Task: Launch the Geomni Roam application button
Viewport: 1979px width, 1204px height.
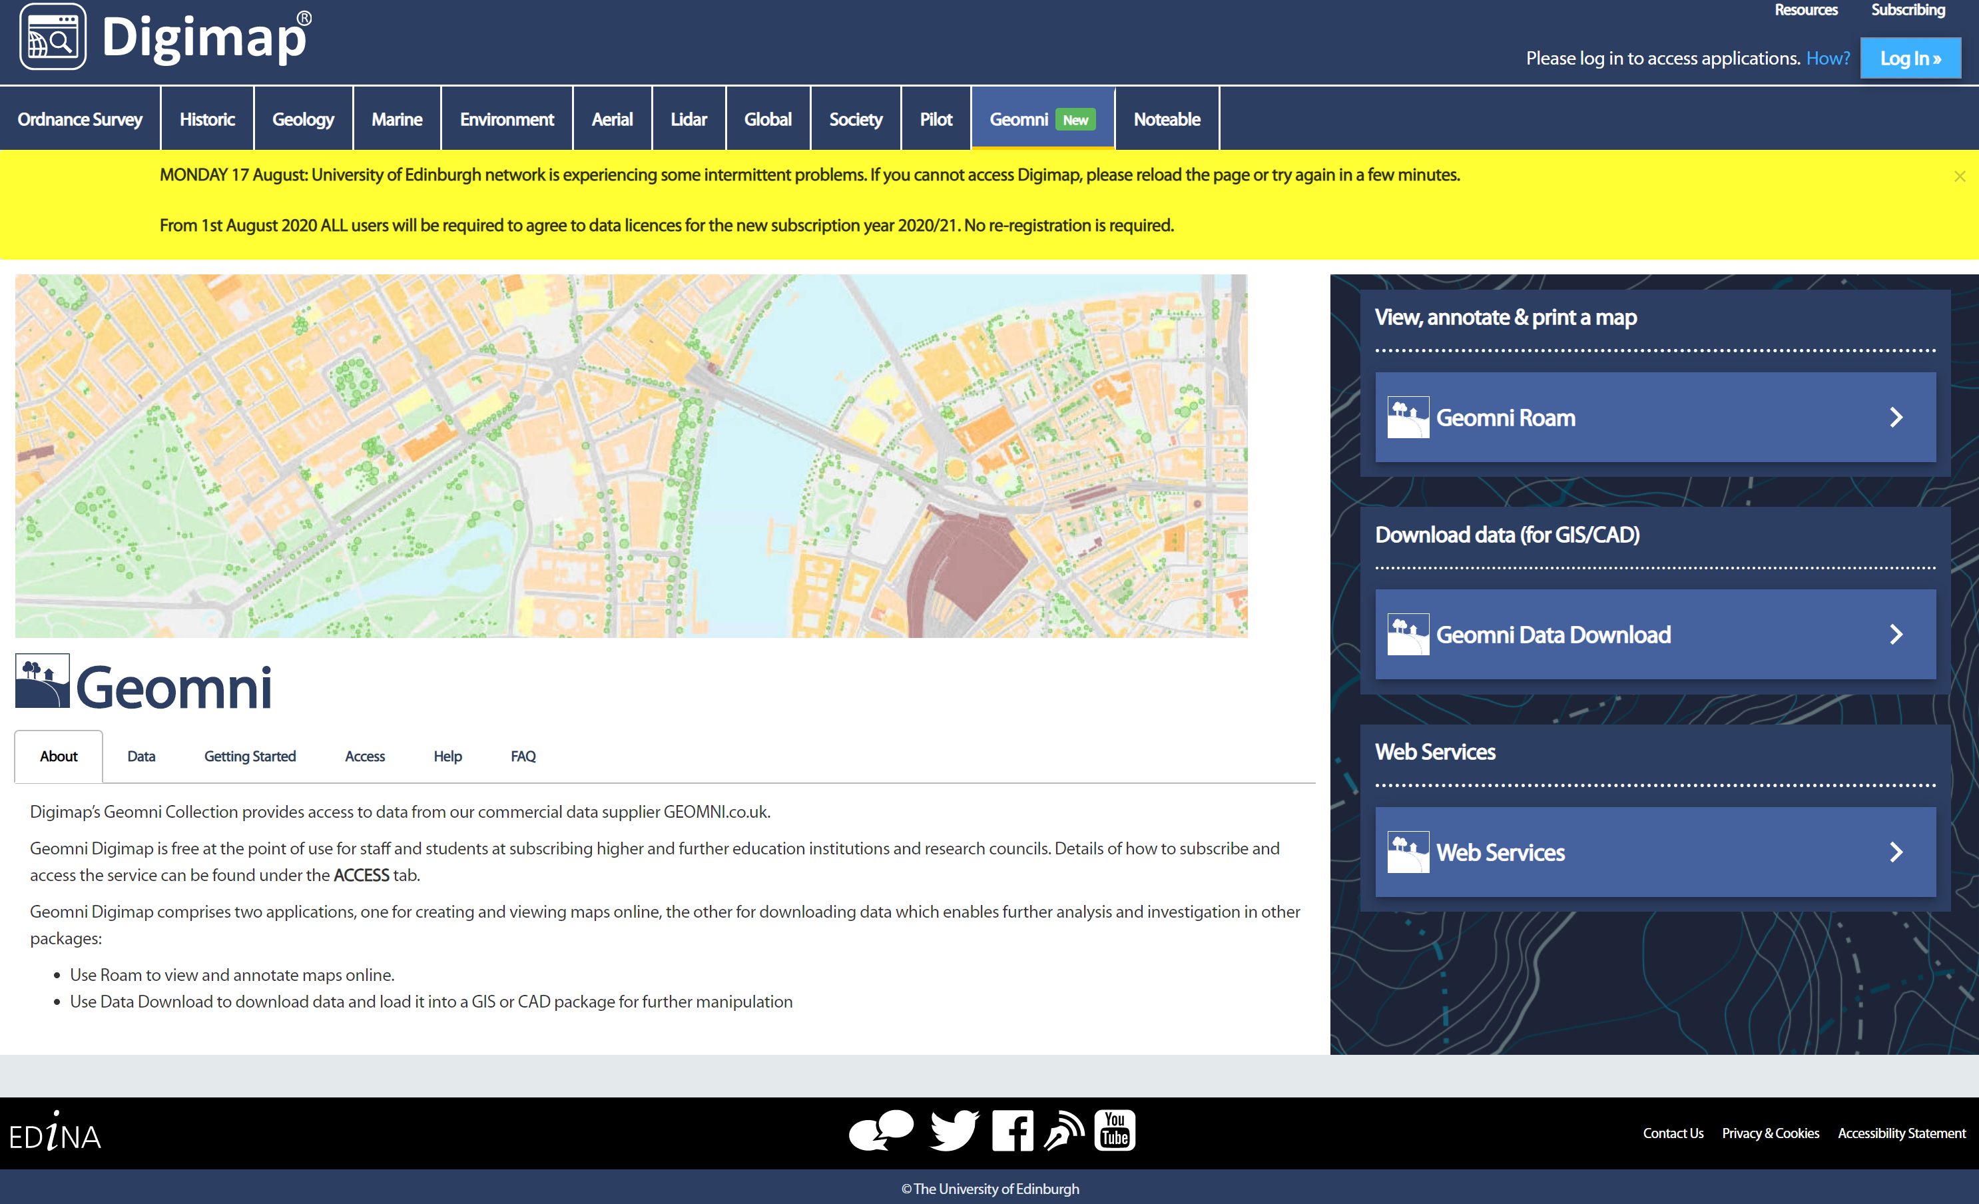Action: point(1655,417)
